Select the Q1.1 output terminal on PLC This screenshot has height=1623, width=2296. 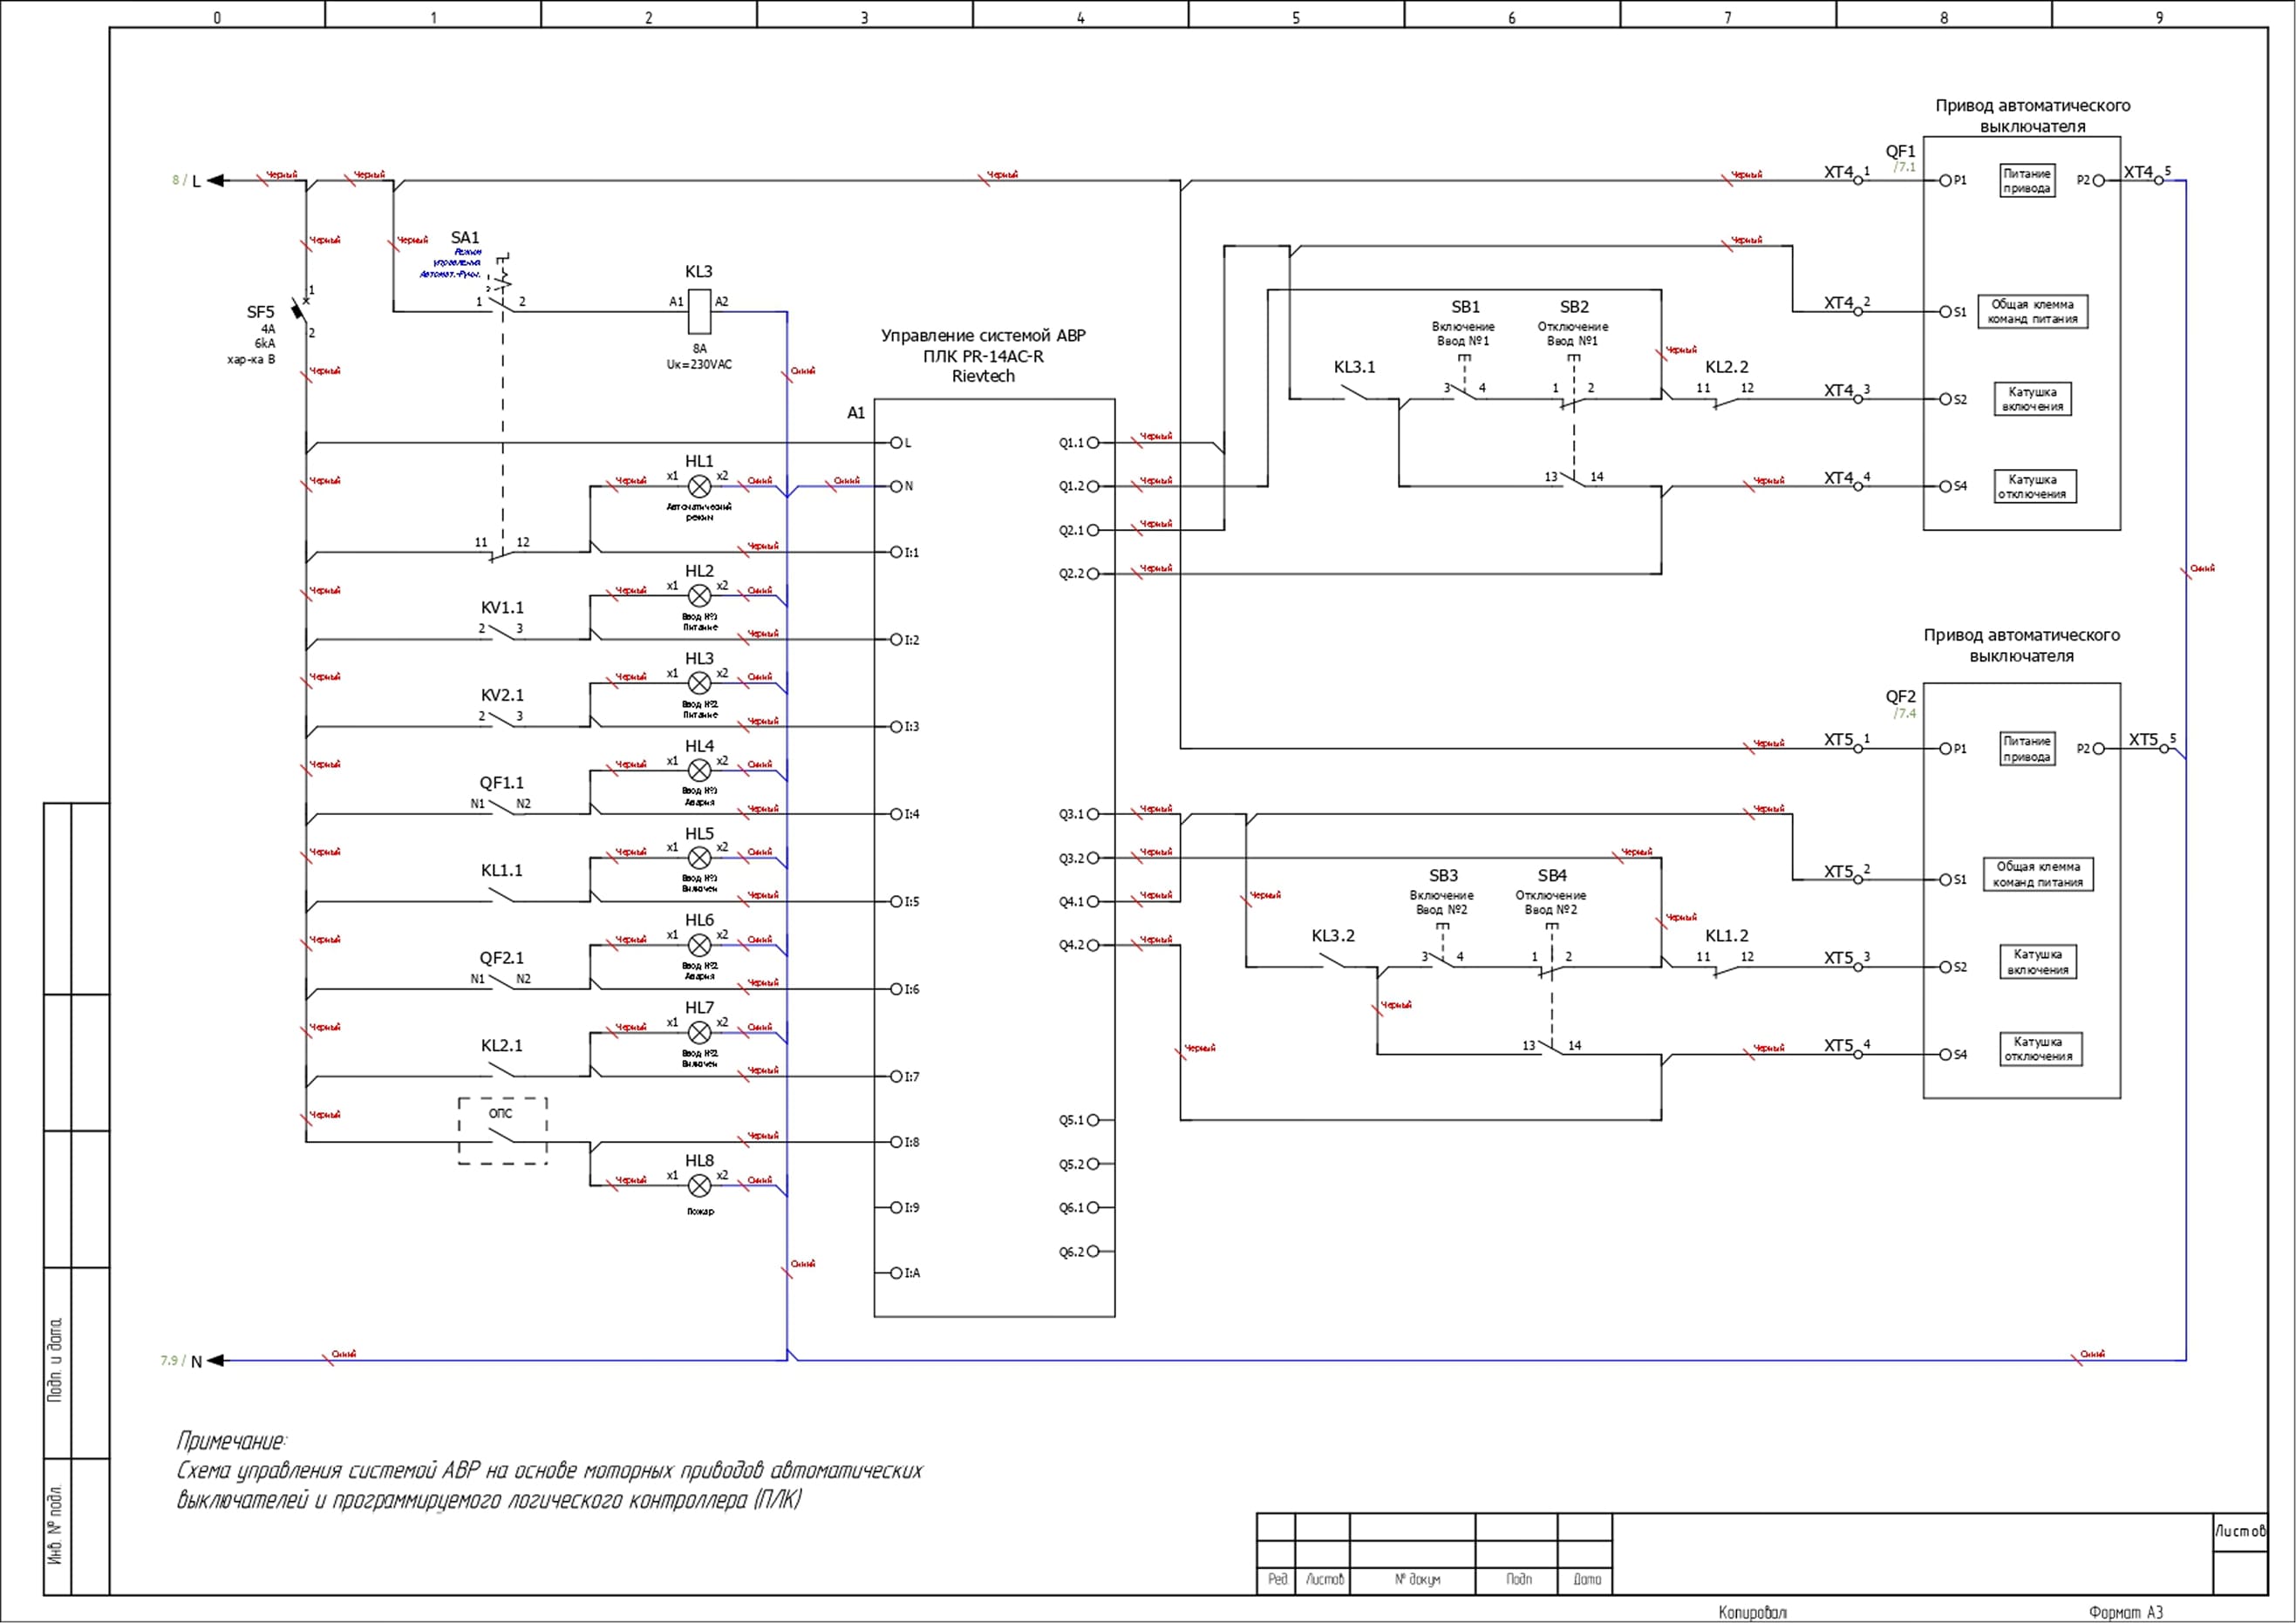tap(1093, 443)
